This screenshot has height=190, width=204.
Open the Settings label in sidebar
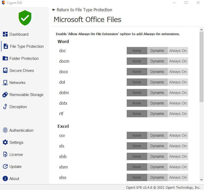point(16,142)
